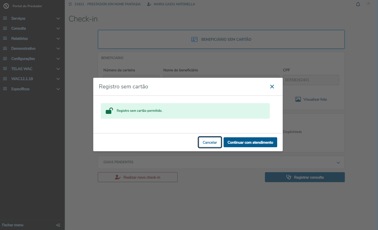Viewport: 378px width, 230px height.
Task: Open the user avatar icon
Action: point(368,4)
